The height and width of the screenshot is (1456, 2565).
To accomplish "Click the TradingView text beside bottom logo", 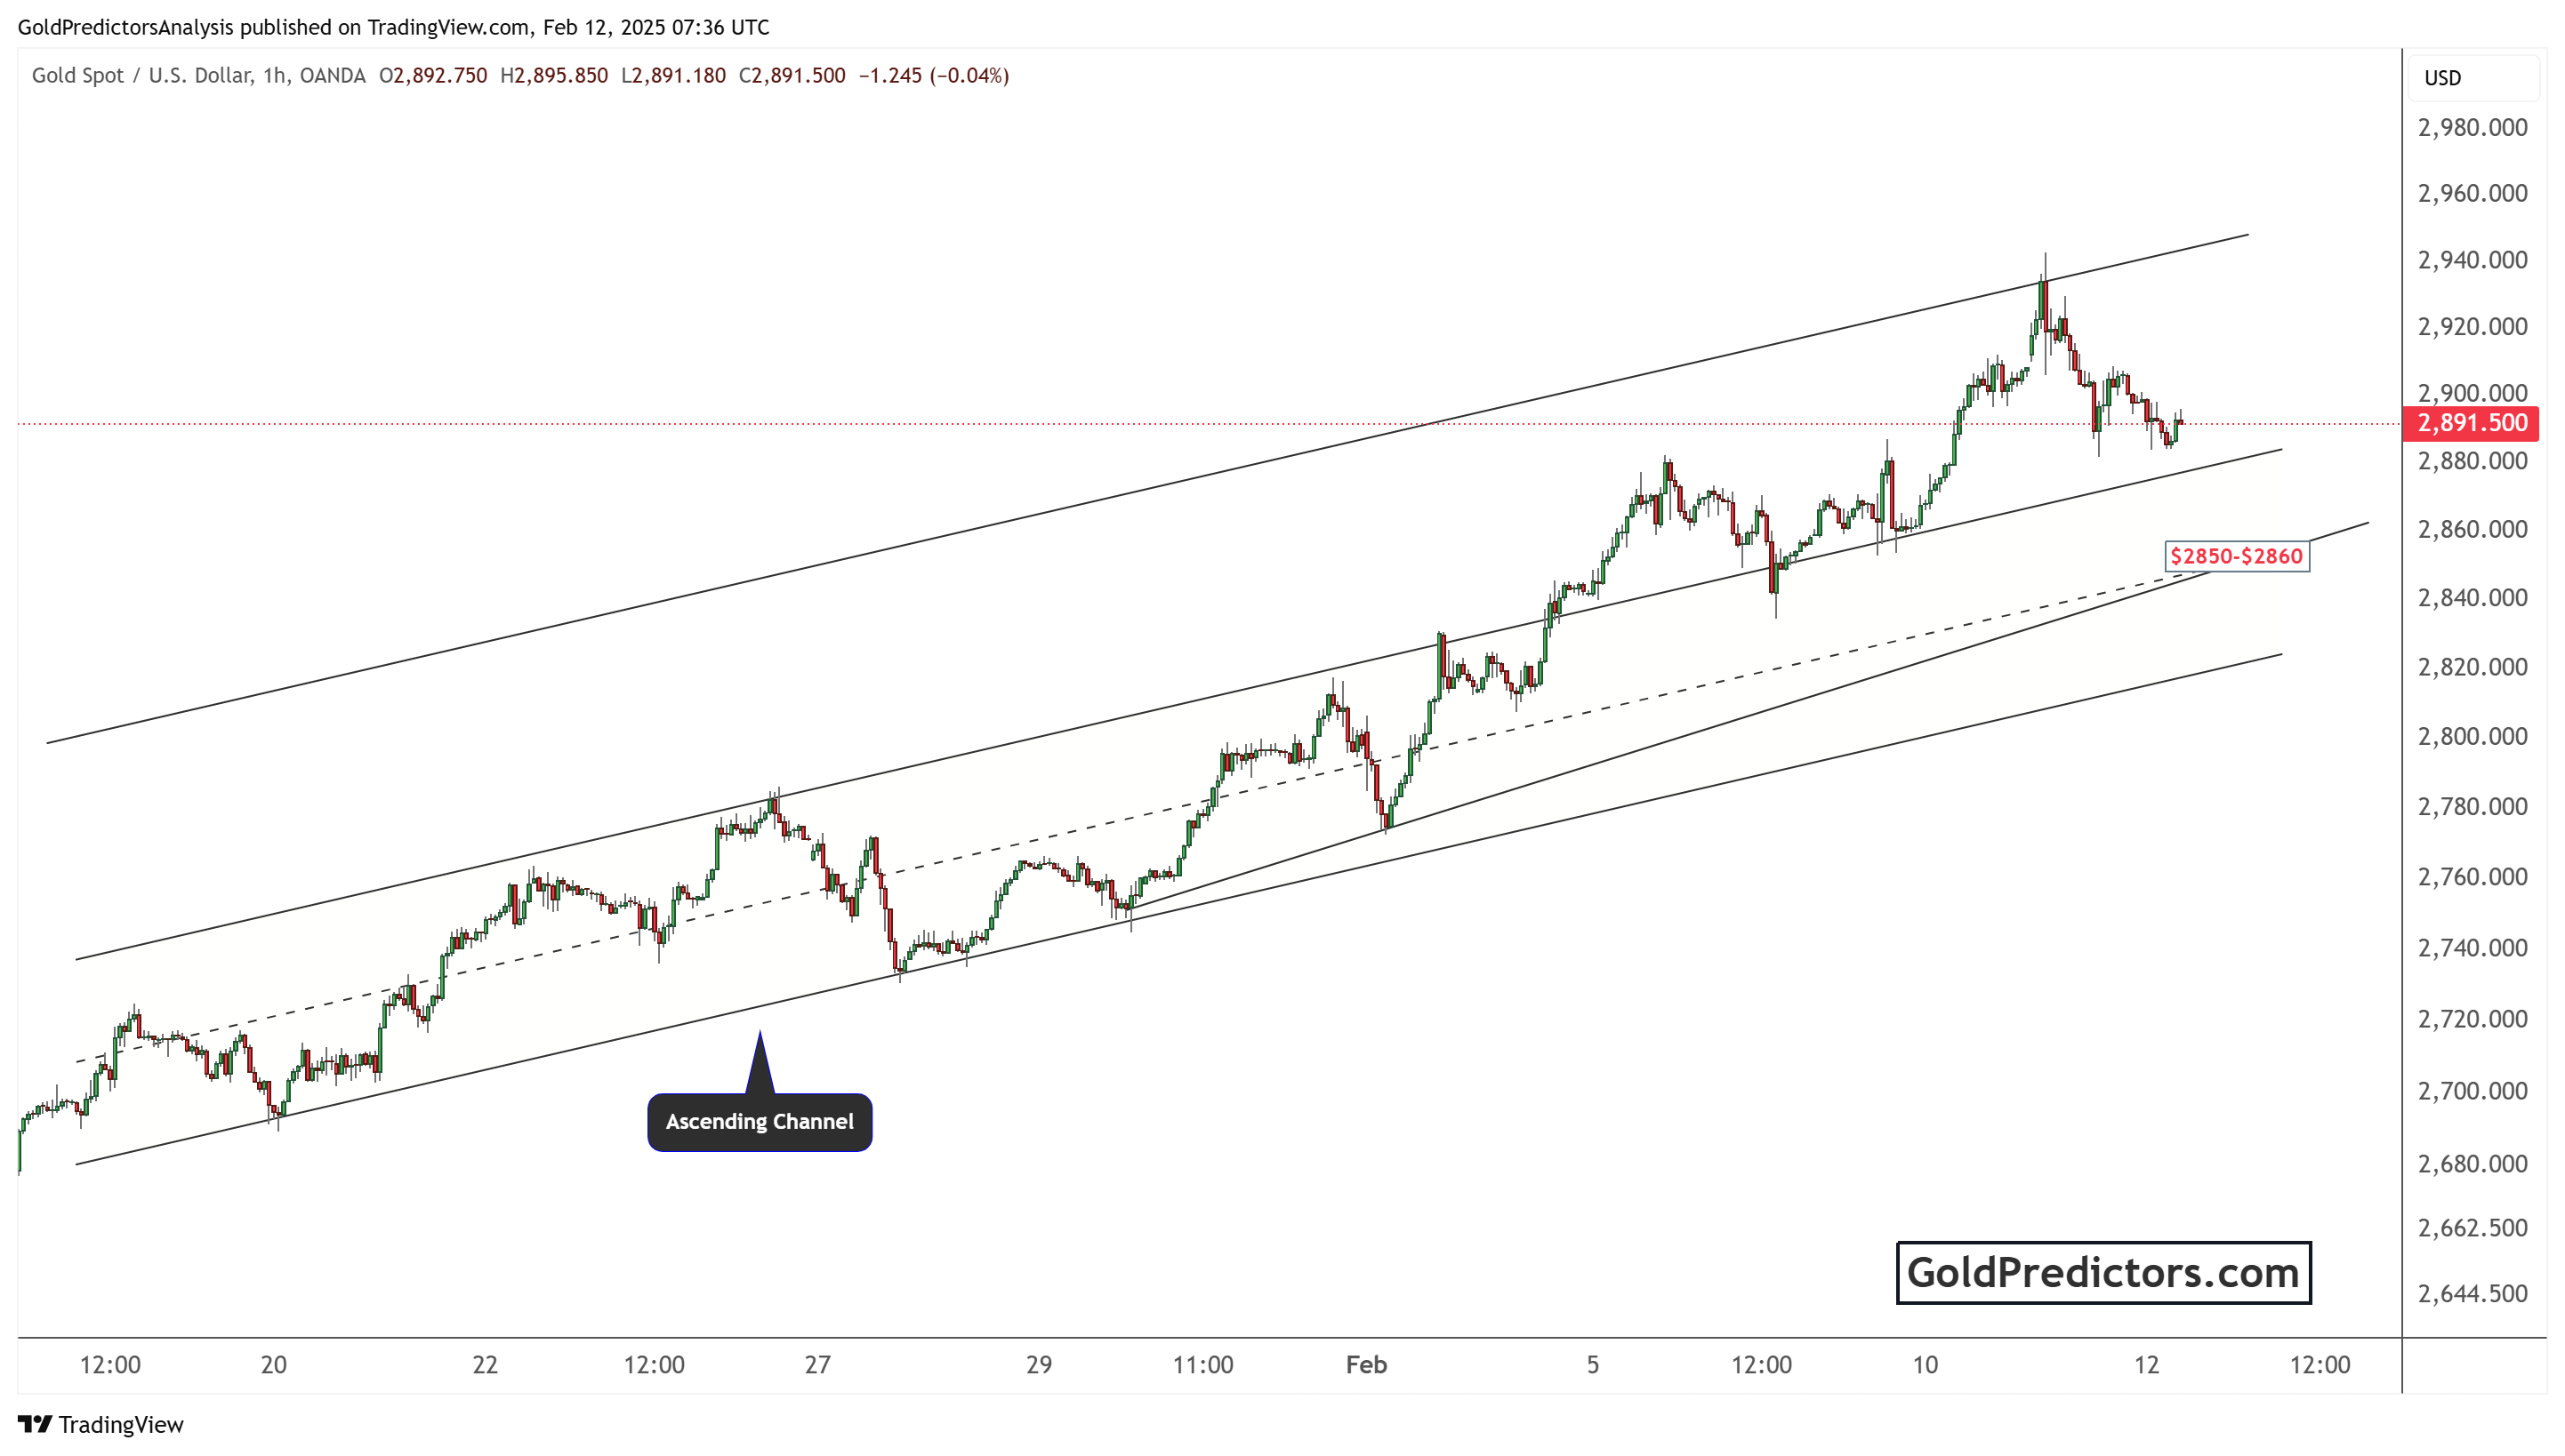I will 121,1424.
